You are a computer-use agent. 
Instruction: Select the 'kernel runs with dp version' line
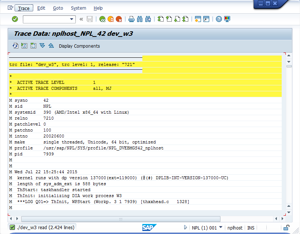click(145, 178)
